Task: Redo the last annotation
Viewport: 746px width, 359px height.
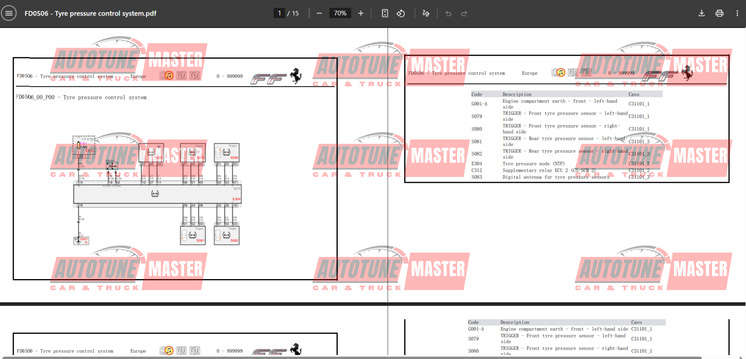Action: 464,14
